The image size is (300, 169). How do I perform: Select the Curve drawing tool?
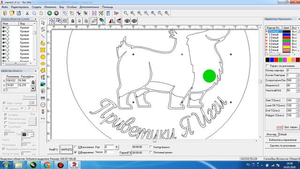pyautogui.click(x=43, y=43)
